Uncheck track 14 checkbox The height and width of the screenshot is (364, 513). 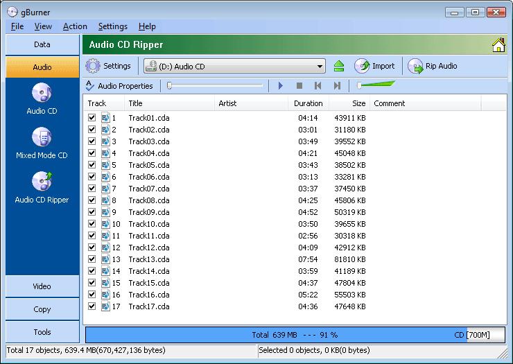92,270
